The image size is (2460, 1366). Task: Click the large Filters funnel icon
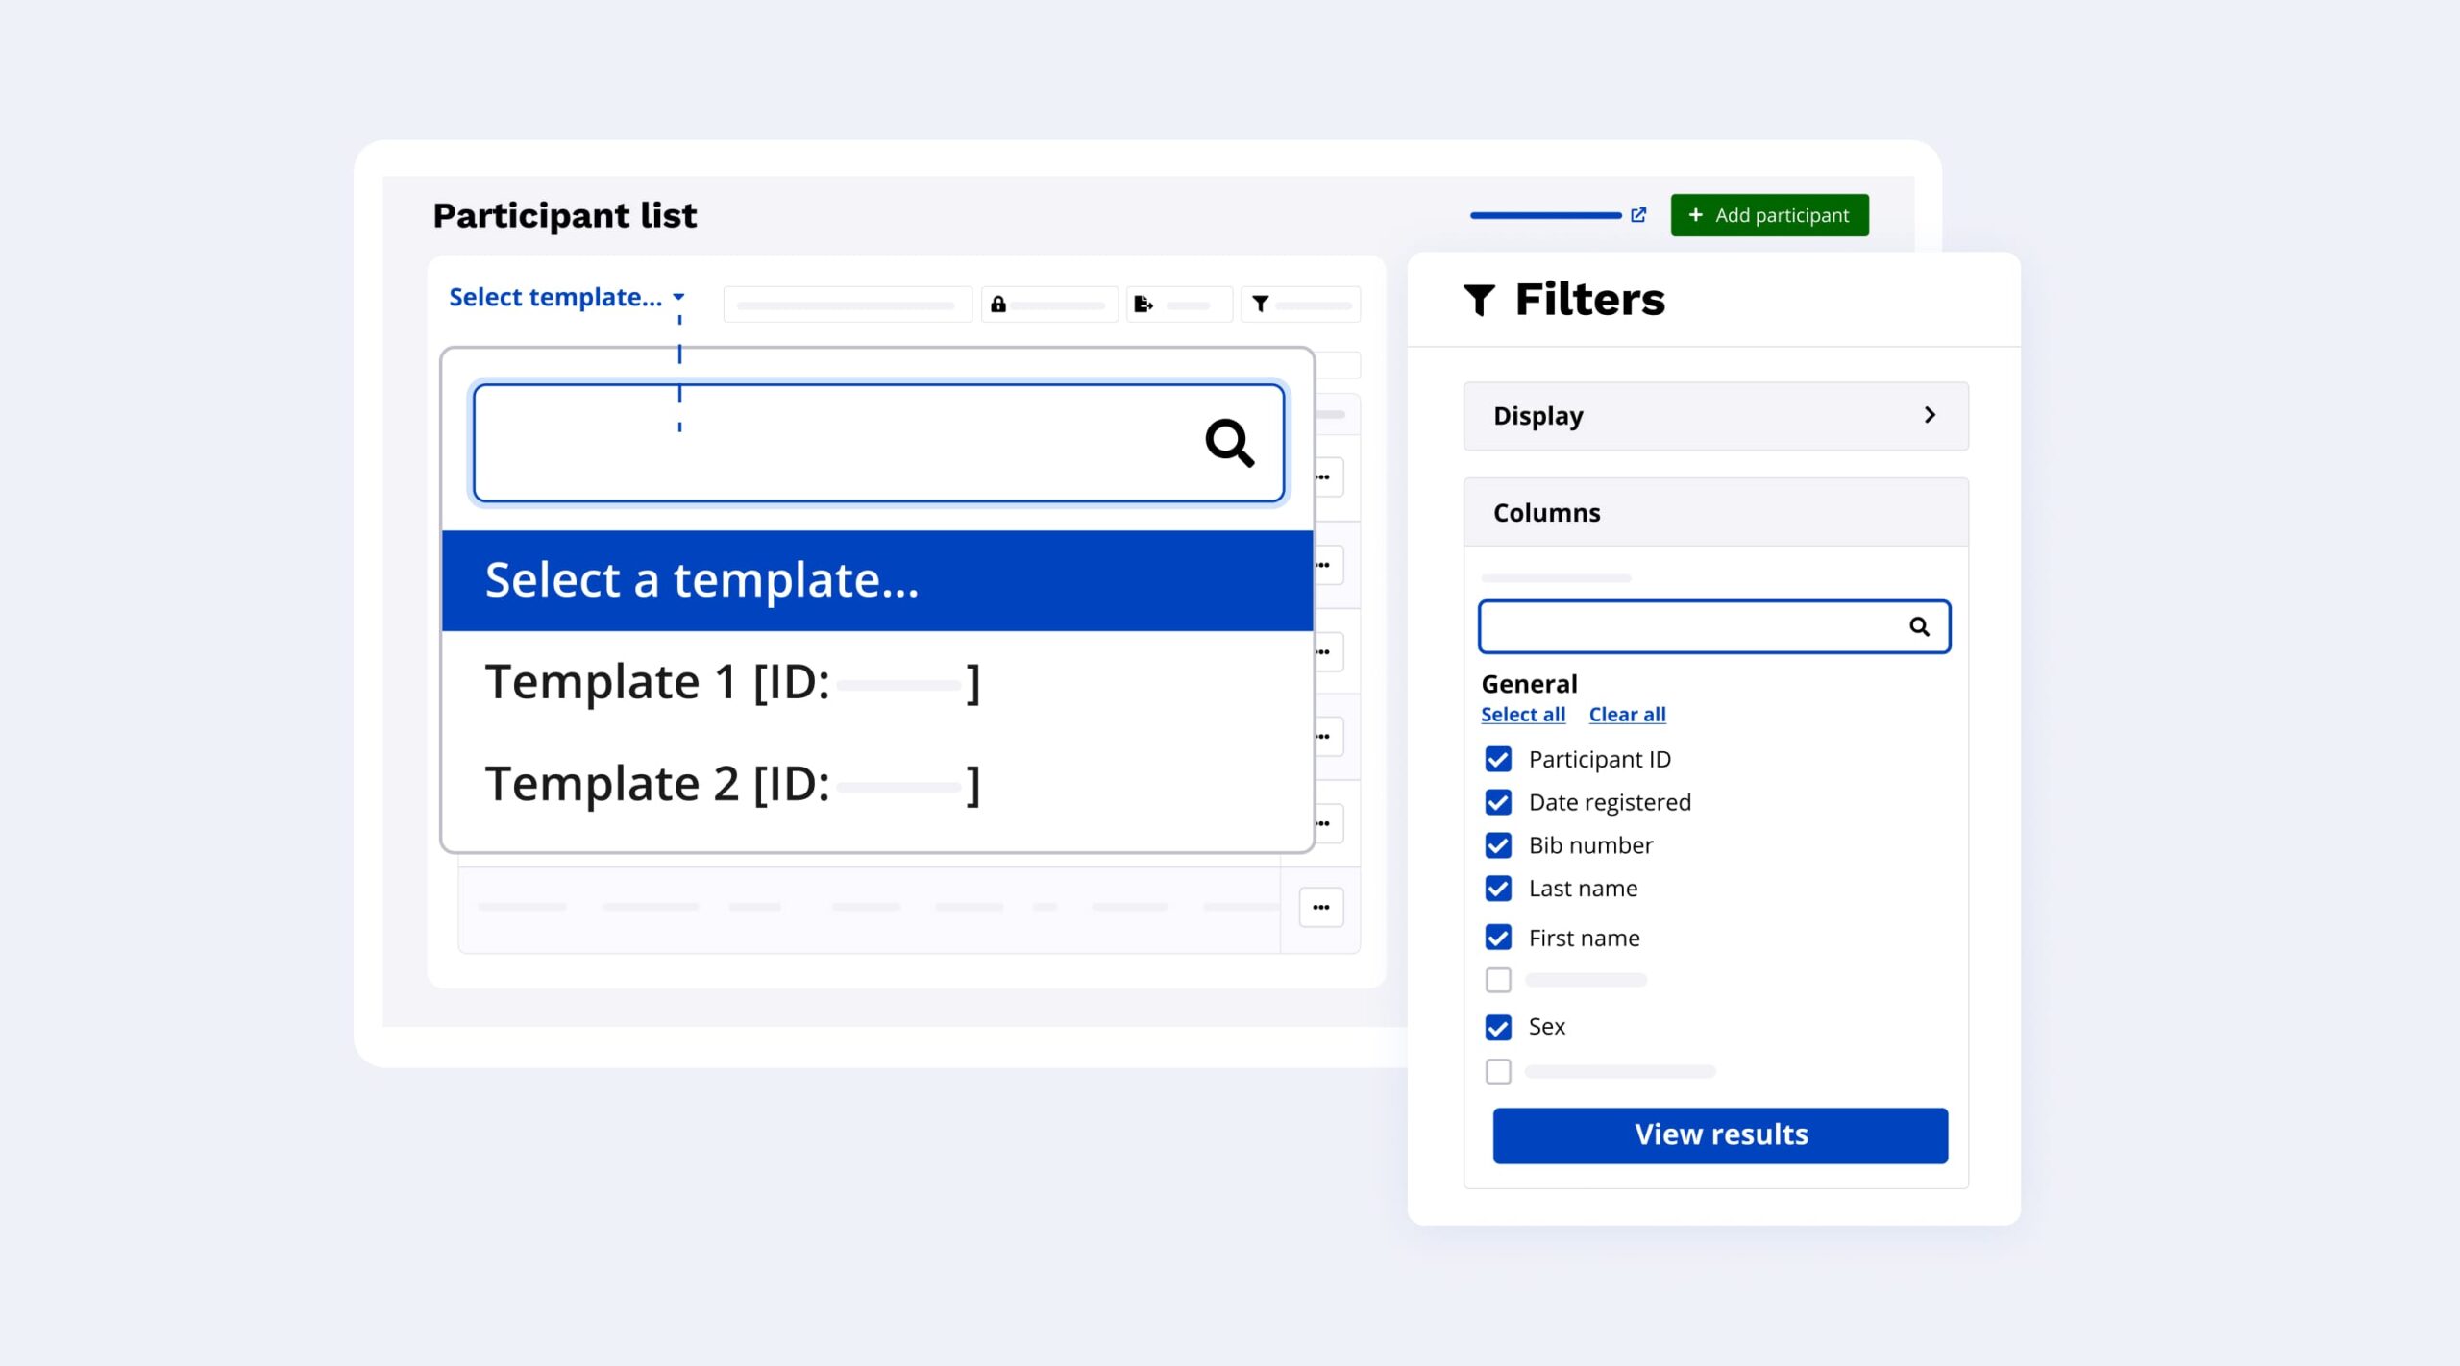[1479, 300]
